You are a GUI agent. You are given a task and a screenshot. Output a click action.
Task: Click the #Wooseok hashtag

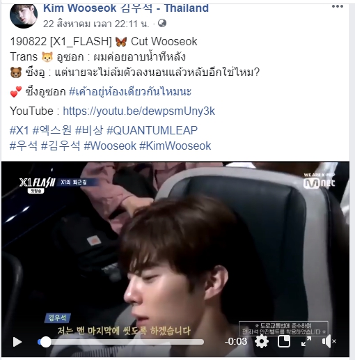tap(110, 146)
